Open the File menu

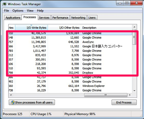[x=7, y=10]
